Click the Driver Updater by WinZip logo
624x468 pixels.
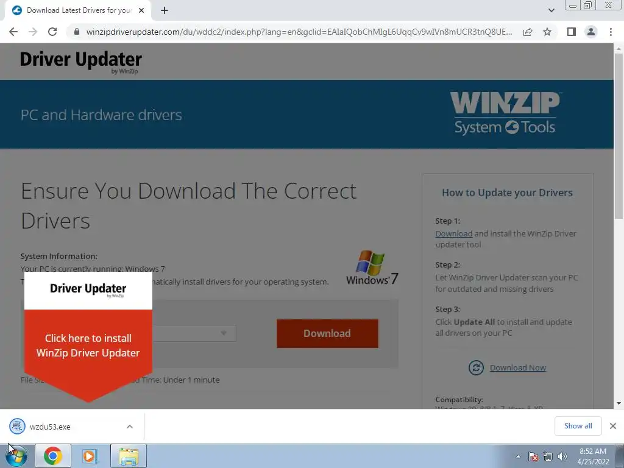point(81,62)
